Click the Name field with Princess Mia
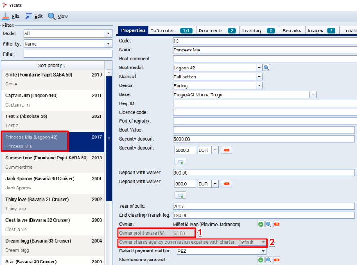357x265 pixels. click(265, 50)
